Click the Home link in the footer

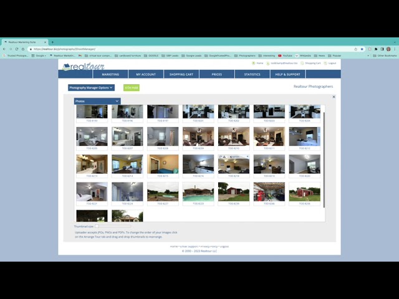[174, 247]
